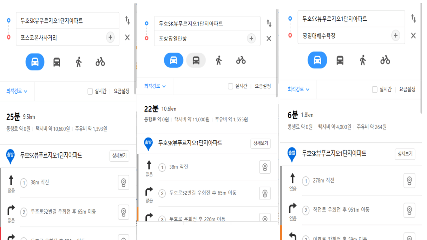Add waypoint next to 포항영일만항
This screenshot has width=427, height=240.
click(x=251, y=38)
